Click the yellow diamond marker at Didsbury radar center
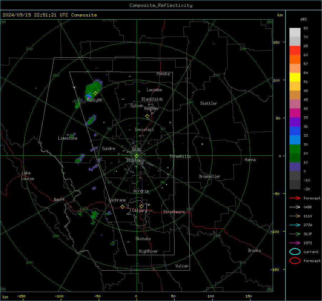Viewport: 322px width, 301px height. pos(136,156)
